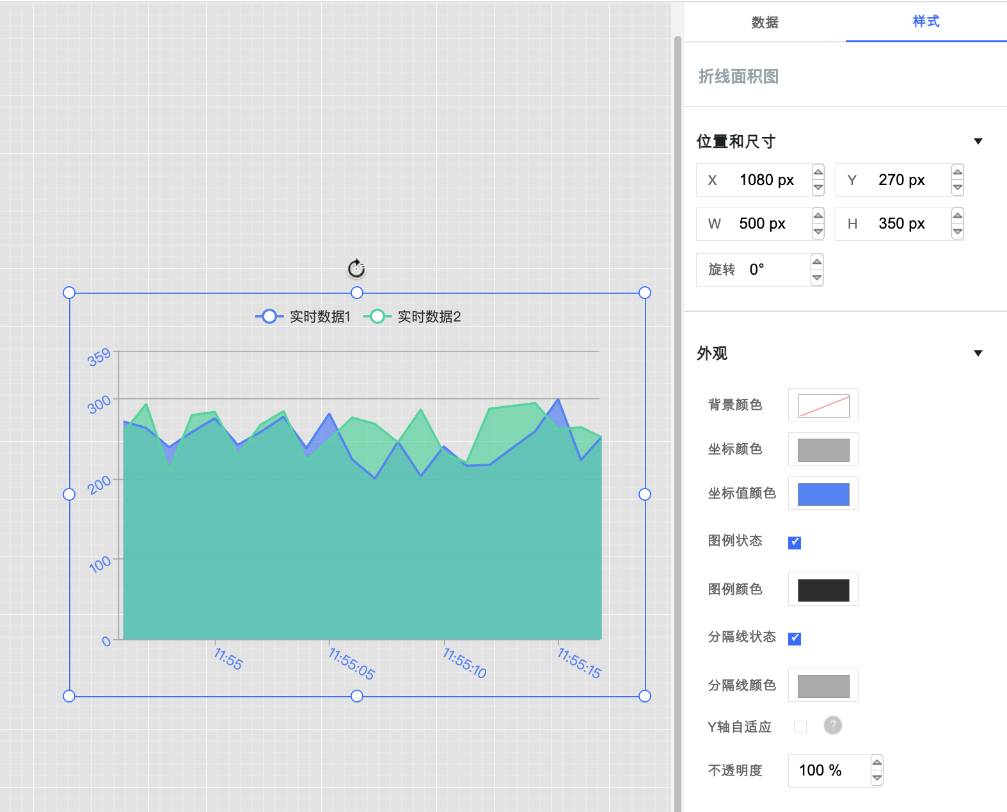Click the top-center resize handle of chart
This screenshot has height=812, width=1007.
357,293
